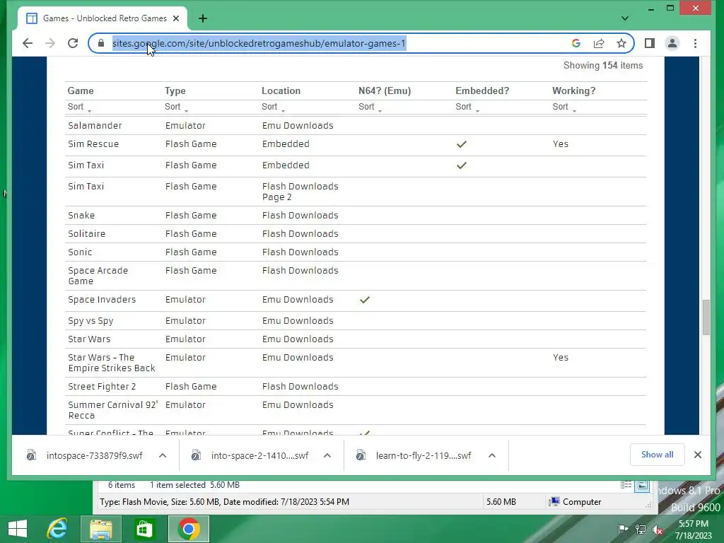Click the address bar URL
Image resolution: width=724 pixels, height=543 pixels.
[x=259, y=43]
